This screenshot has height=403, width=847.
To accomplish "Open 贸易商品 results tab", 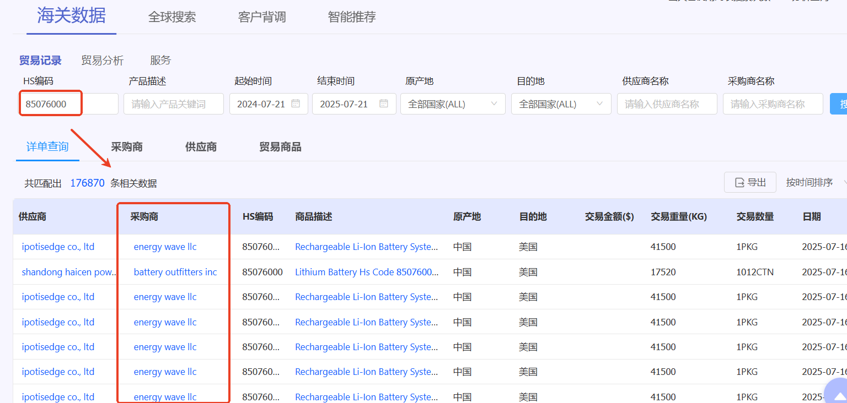I will pyautogui.click(x=280, y=147).
